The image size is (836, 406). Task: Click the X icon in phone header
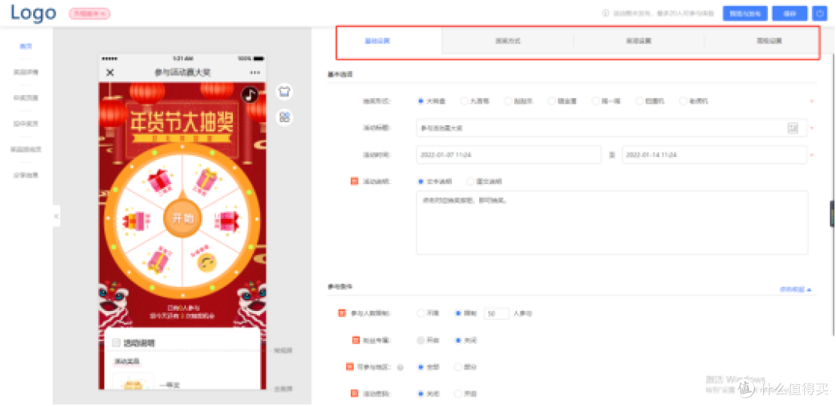(x=110, y=73)
